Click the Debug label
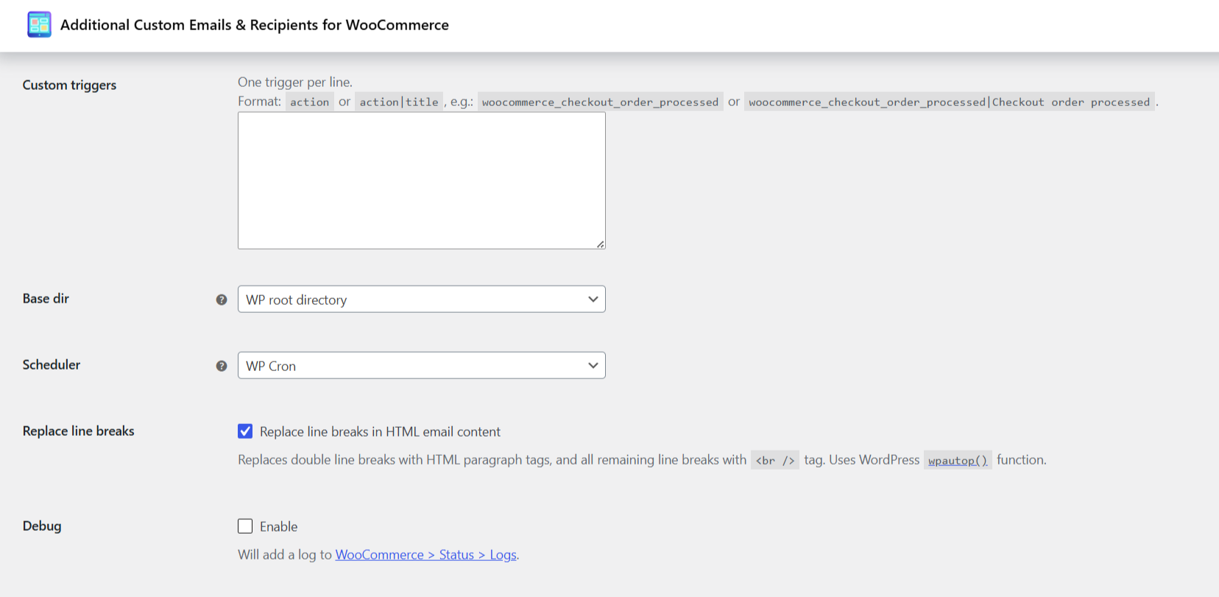1219x597 pixels. 42,526
